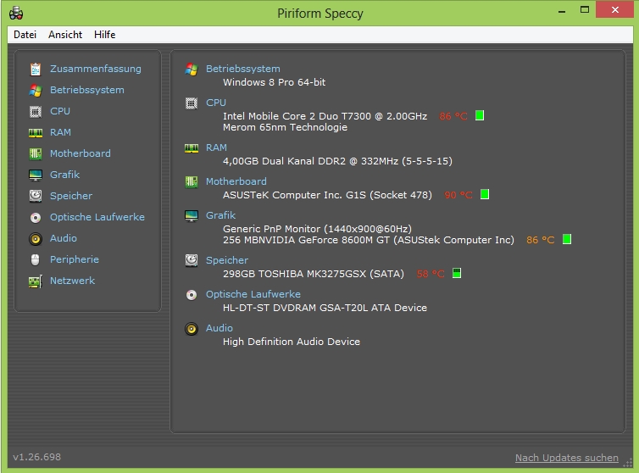This screenshot has width=639, height=473.
Task: Click 4,00GB Dual Kanal DDR2 text
Action: pos(337,161)
